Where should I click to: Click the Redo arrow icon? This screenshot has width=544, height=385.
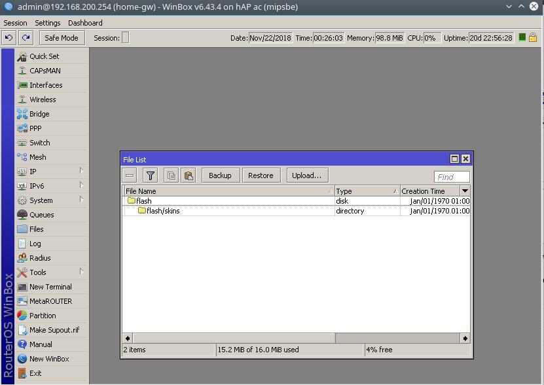click(26, 38)
